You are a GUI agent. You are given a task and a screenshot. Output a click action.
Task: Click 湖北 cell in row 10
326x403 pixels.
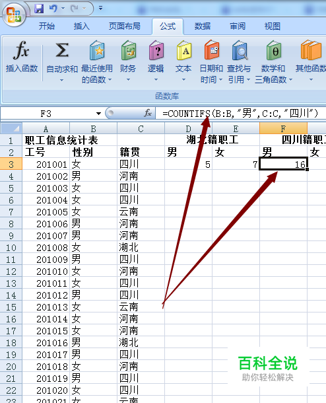coord(141,248)
